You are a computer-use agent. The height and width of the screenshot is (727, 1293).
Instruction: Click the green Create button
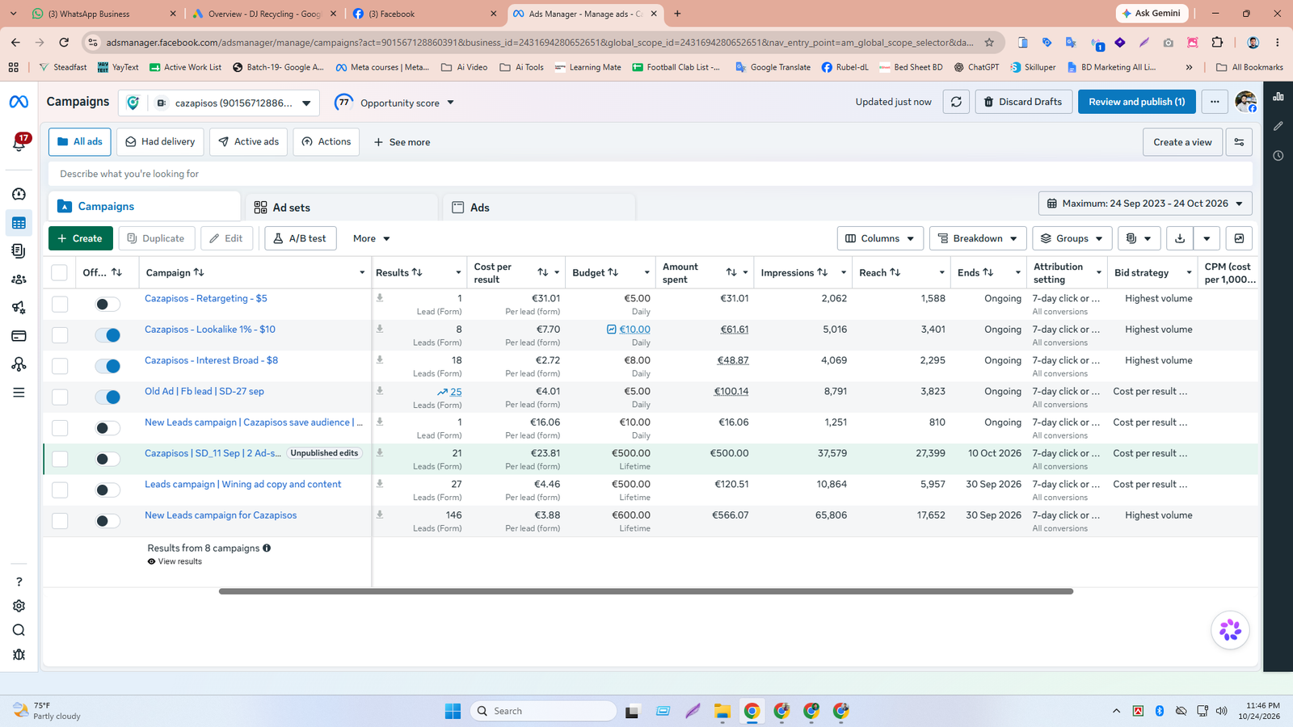point(81,238)
